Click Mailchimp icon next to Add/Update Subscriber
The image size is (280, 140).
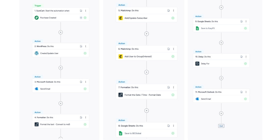(x=121, y=18)
